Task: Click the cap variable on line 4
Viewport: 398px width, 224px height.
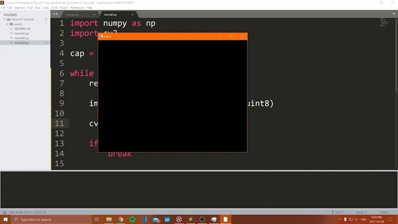Action: point(77,54)
